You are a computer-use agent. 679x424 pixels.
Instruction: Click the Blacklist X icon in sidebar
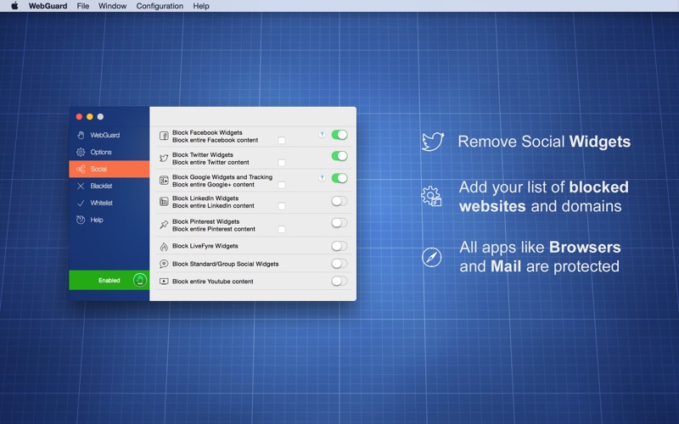click(81, 186)
